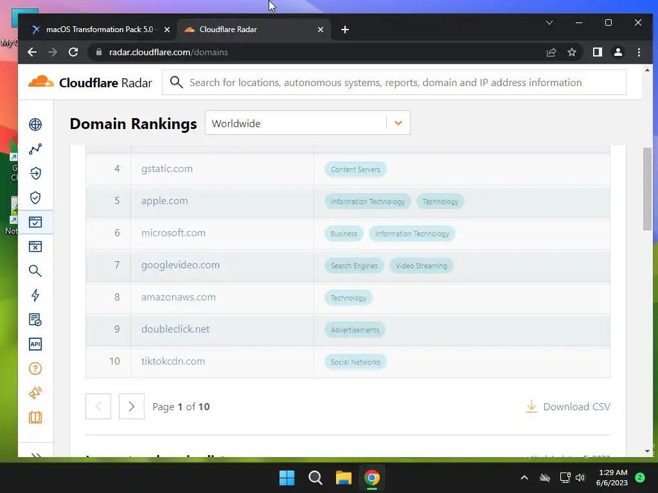Click the forward navigation arrow
This screenshot has height=493, width=658.
(x=53, y=52)
